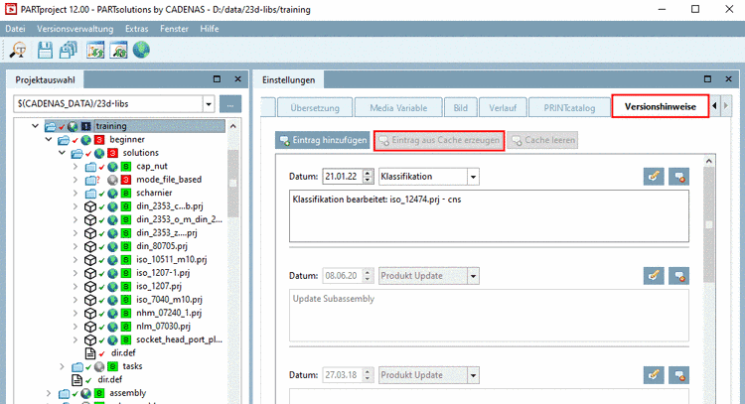Click Eintrag hinzufügen button
This screenshot has width=745, height=404.
point(323,140)
